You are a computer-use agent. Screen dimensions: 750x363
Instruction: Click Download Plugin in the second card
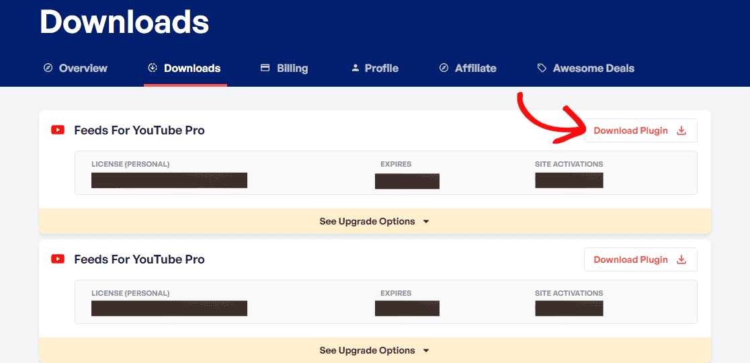coord(640,259)
